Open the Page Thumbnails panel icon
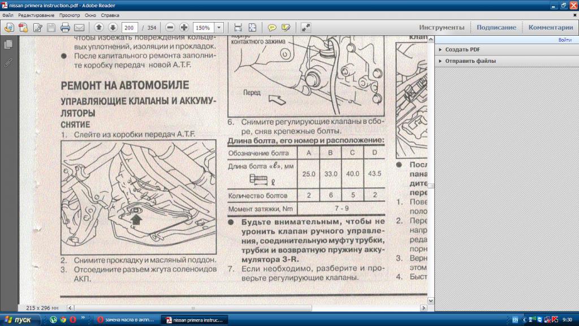The image size is (579, 326). [x=8, y=45]
